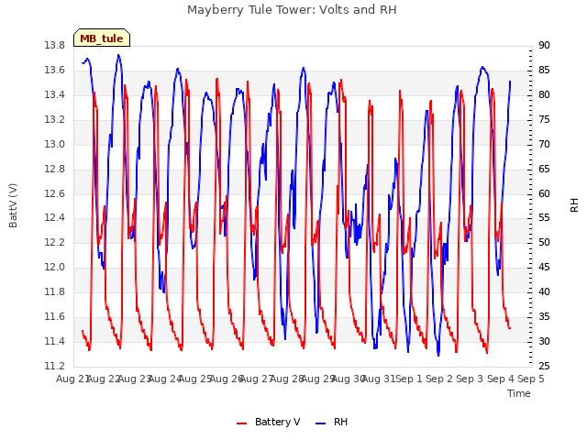Click the 13.2 voltage tick label
Viewport: 587px width, 440px height.
(55, 120)
